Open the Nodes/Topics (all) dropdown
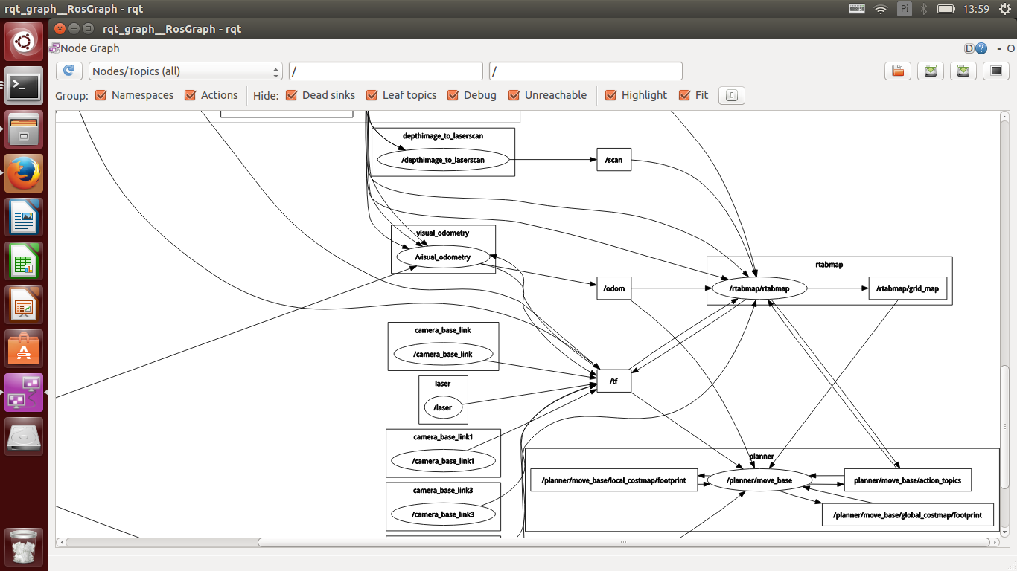Screen dimensions: 1017x571 (185, 71)
